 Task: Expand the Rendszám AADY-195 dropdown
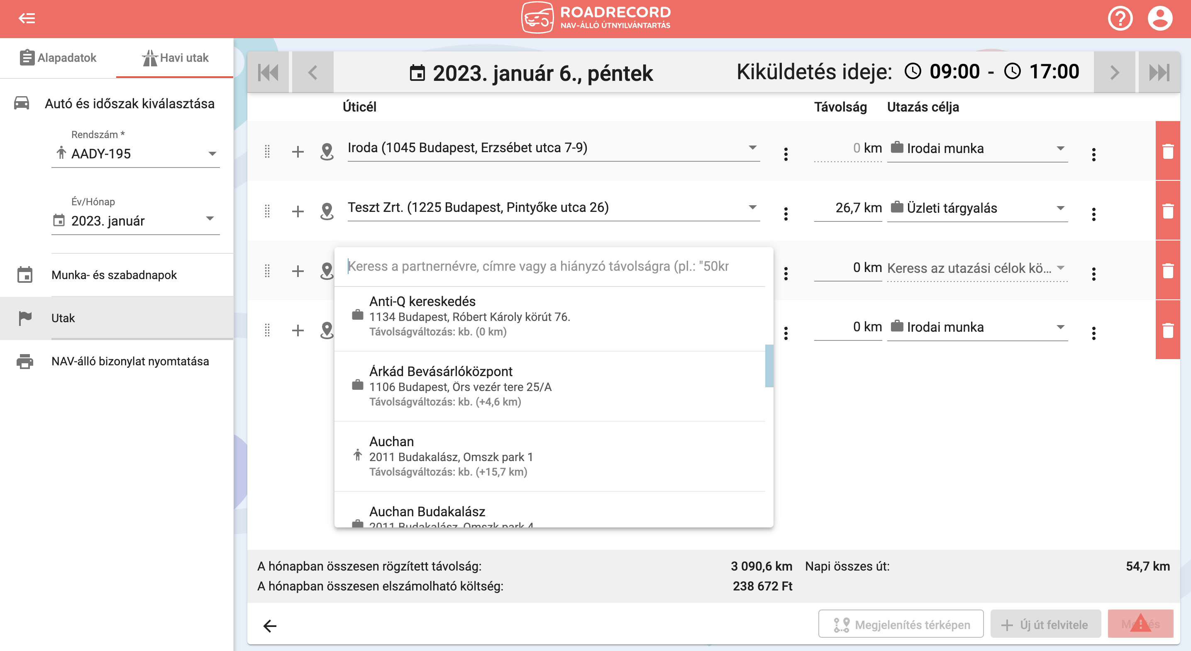tap(135, 154)
